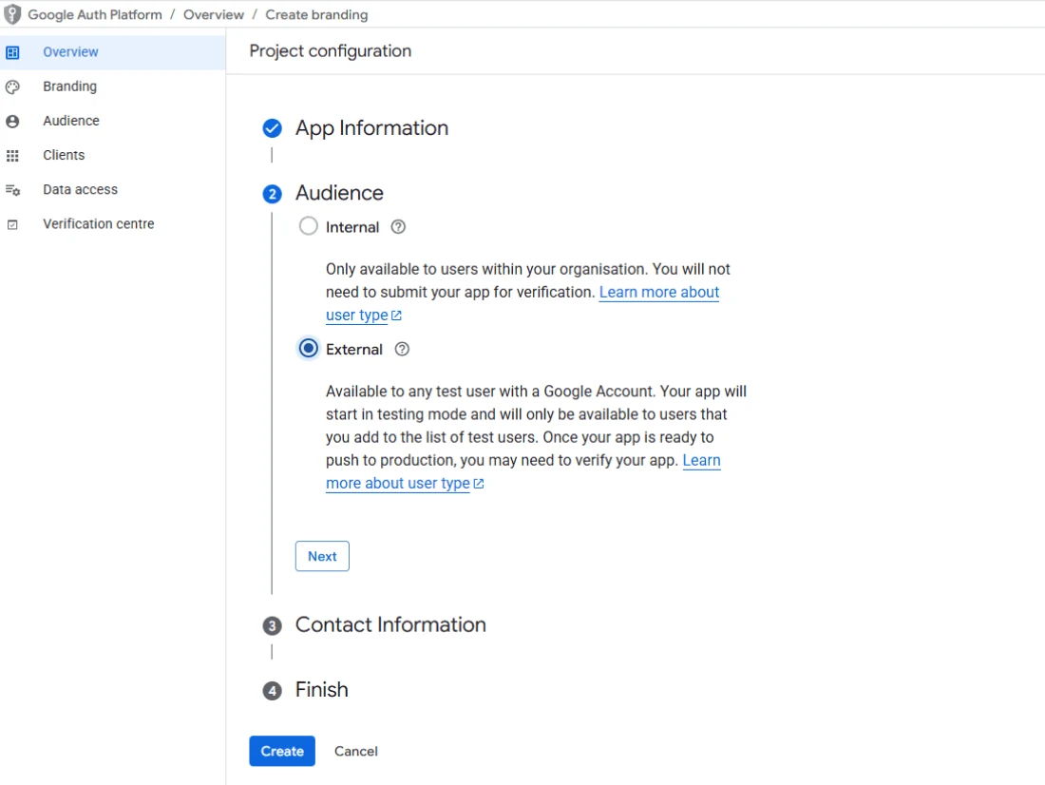Click the Data access settings icon
The image size is (1045, 785).
pos(12,190)
